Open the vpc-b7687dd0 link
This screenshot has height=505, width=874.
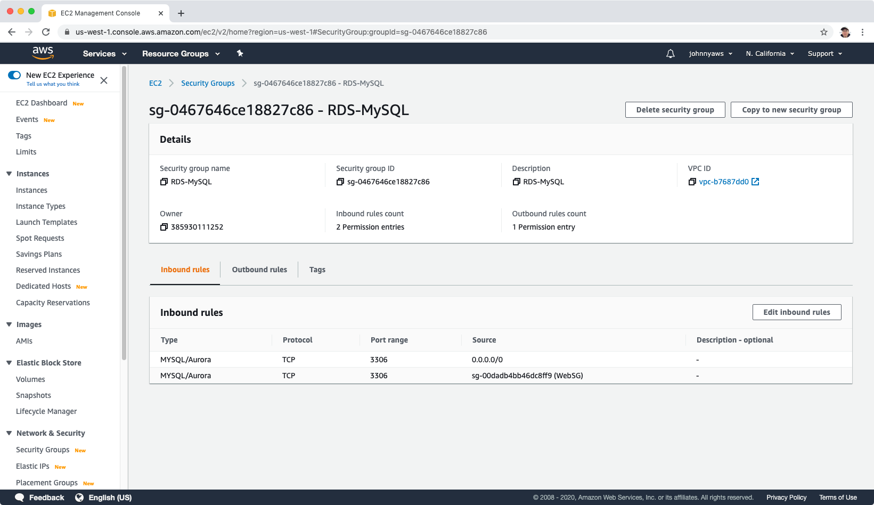pyautogui.click(x=724, y=182)
